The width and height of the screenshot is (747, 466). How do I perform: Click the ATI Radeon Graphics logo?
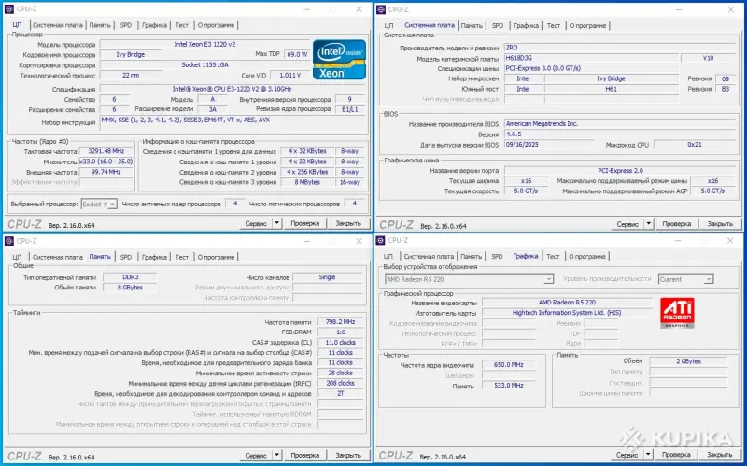click(677, 313)
